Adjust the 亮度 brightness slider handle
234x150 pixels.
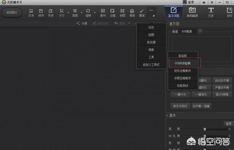[x=205, y=129]
